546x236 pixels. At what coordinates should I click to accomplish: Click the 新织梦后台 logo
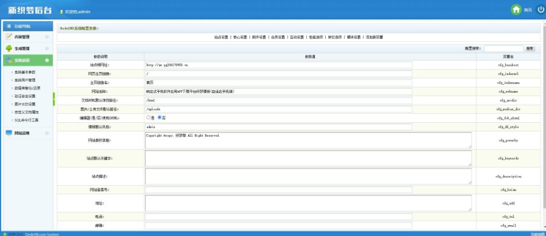30,10
